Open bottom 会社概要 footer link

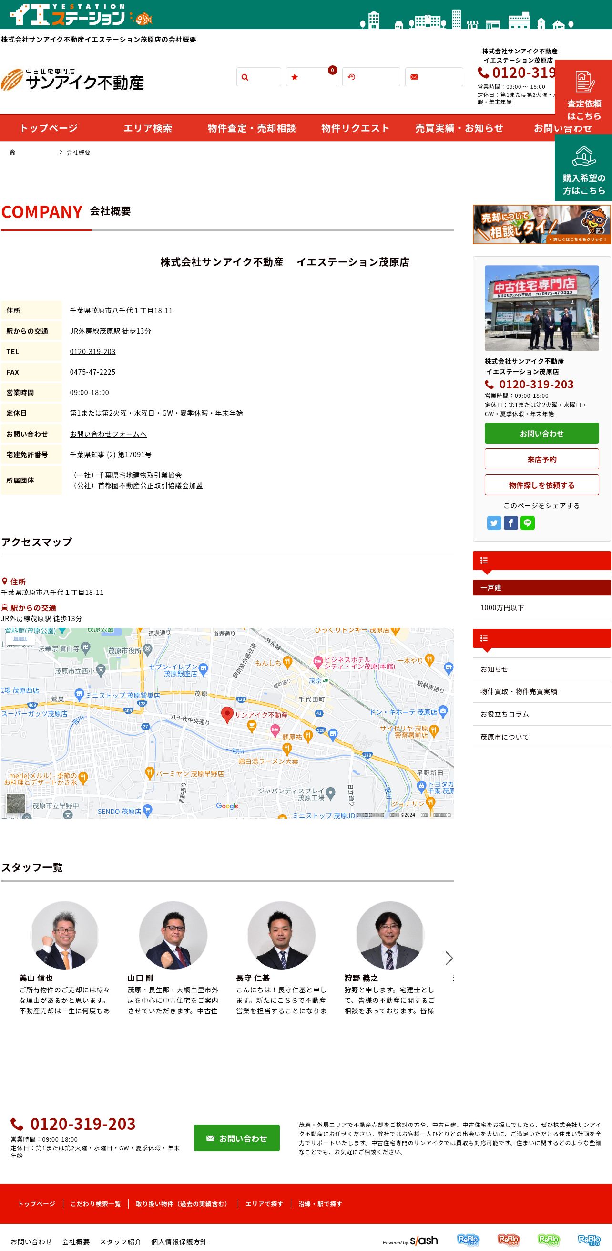tap(76, 1241)
